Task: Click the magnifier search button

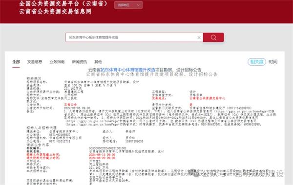Action: pyautogui.click(x=213, y=37)
